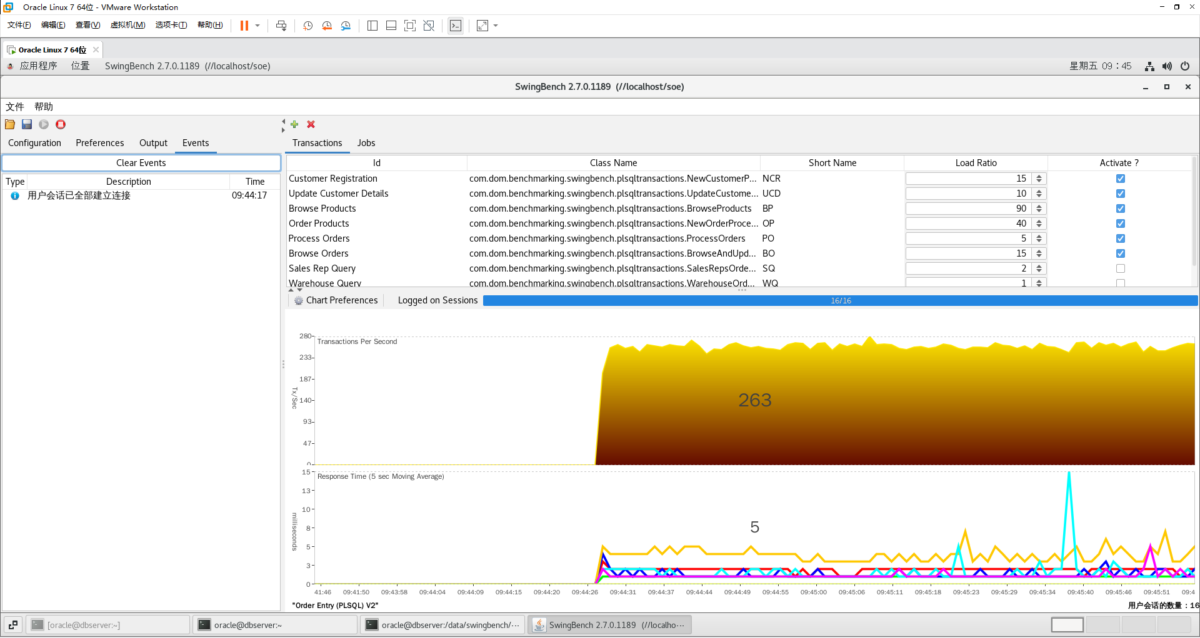The width and height of the screenshot is (1200, 638).
Task: Click the volume speaker icon in top bar
Action: click(1167, 66)
